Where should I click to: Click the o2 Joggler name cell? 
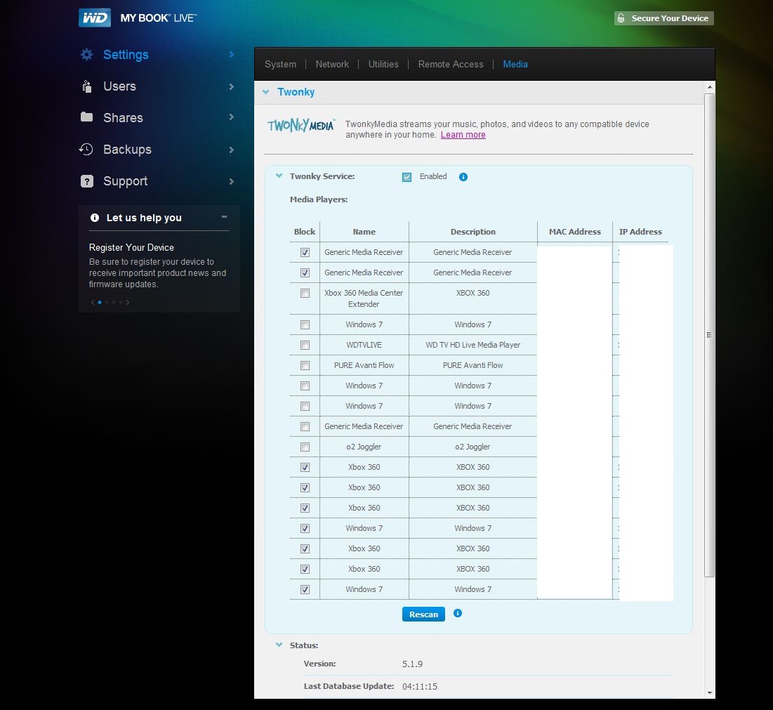364,447
